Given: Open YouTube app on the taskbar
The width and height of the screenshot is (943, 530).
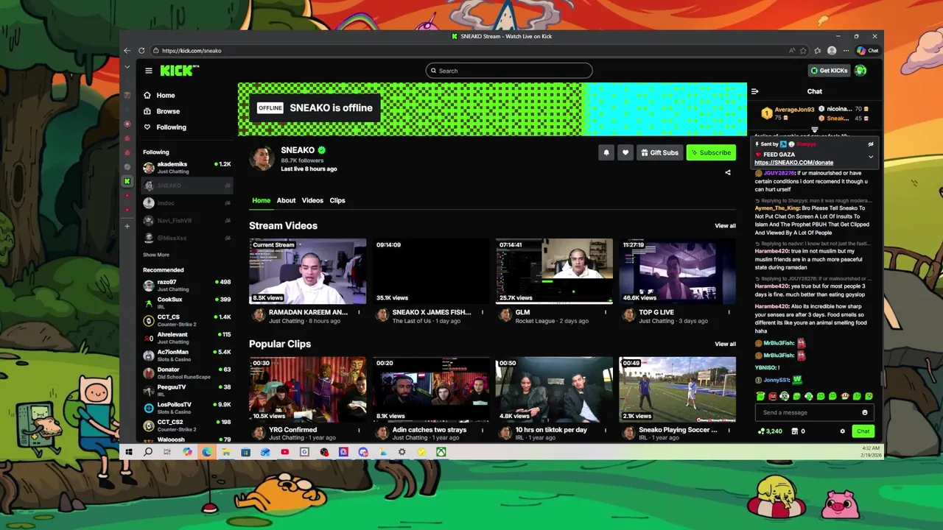Looking at the screenshot, I should click(285, 452).
